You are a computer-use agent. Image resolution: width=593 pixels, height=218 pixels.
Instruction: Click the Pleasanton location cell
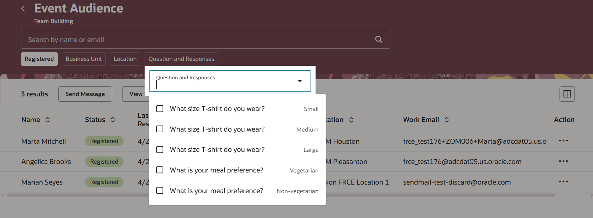pos(347,161)
